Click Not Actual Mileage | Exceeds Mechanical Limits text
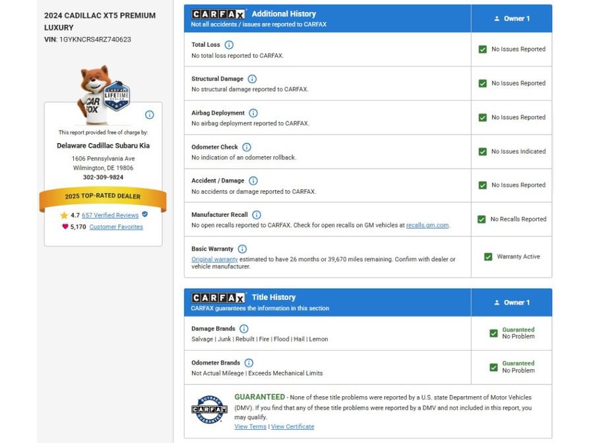The image size is (591, 443). tap(257, 373)
